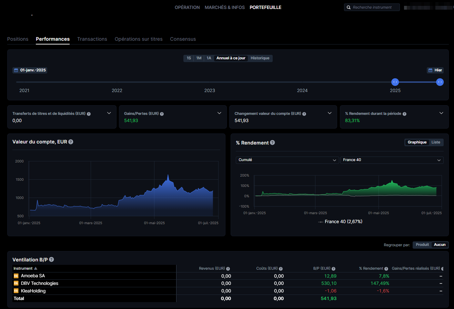Show help for % Rendement durant la période
Viewport: 454px width, 309px height.
(404, 114)
